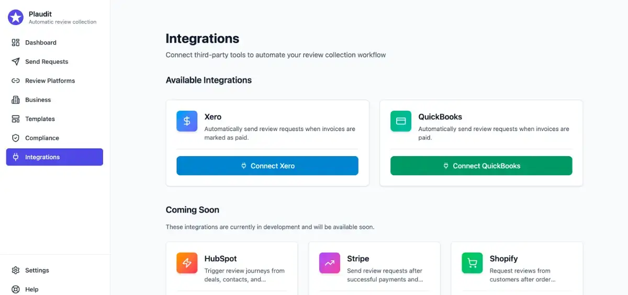Screen dimensions: 628x295
Task: Click the QuickBooks card title
Action: click(440, 117)
